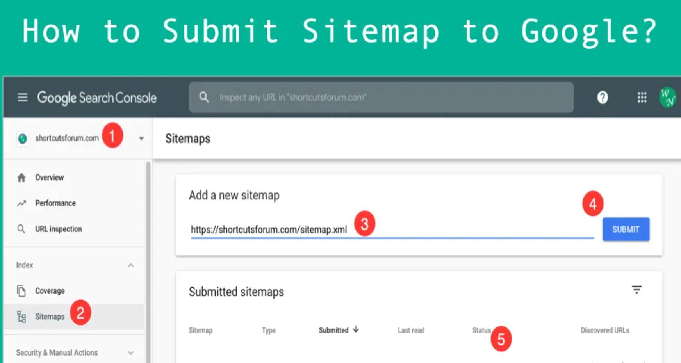Submit the new sitemap
Viewport: 681px width, 363px height.
click(626, 229)
